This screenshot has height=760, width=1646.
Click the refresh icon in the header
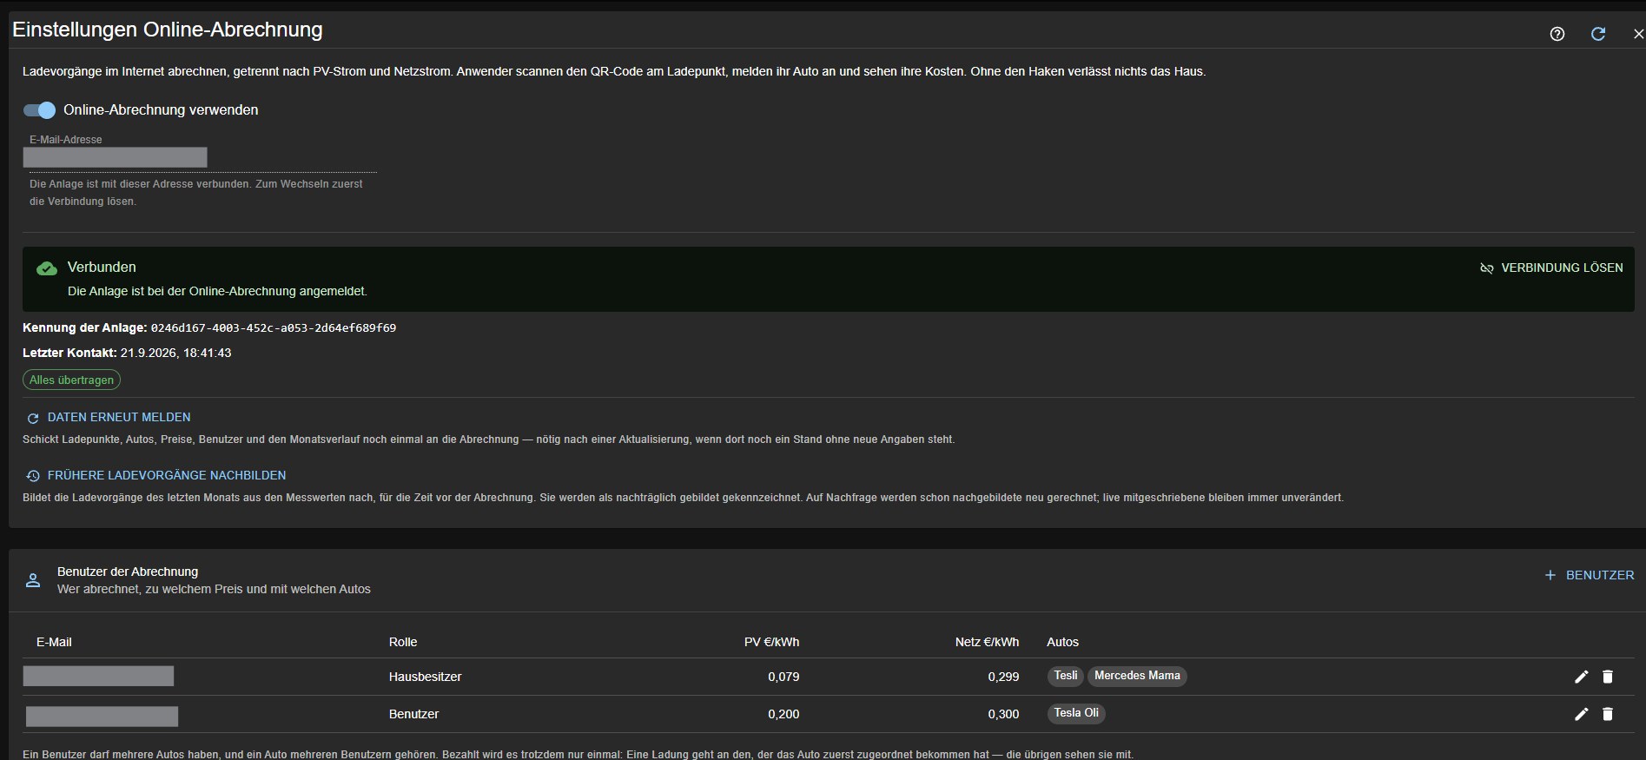1598,34
